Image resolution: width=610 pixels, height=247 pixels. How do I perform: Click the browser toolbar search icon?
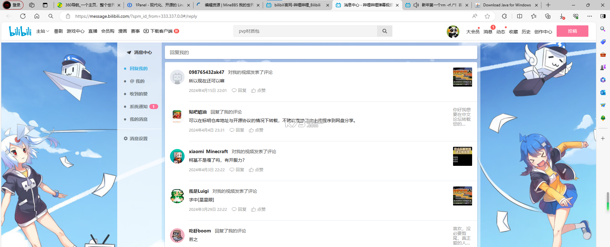51,16
